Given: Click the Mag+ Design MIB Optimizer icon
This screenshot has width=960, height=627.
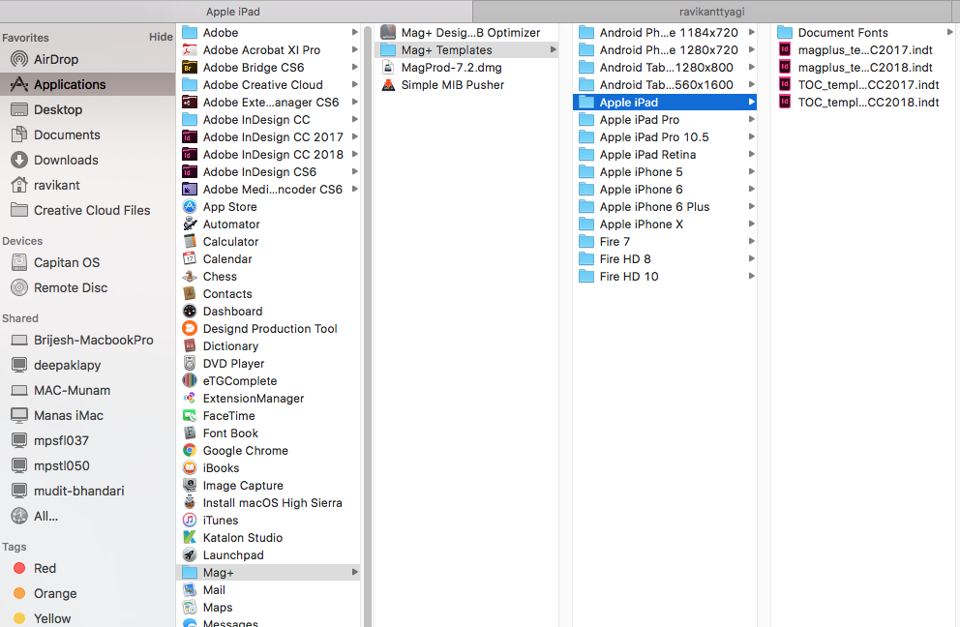Looking at the screenshot, I should pyautogui.click(x=388, y=33).
